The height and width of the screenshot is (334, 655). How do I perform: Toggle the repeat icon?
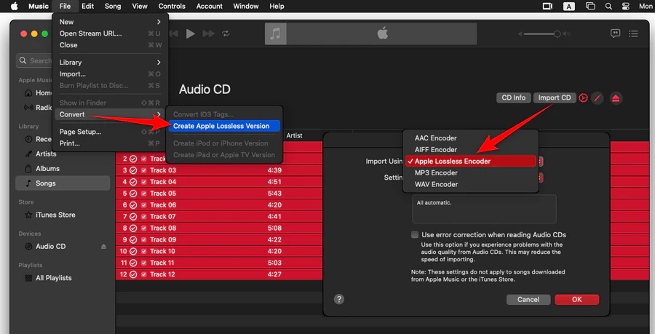(x=226, y=33)
